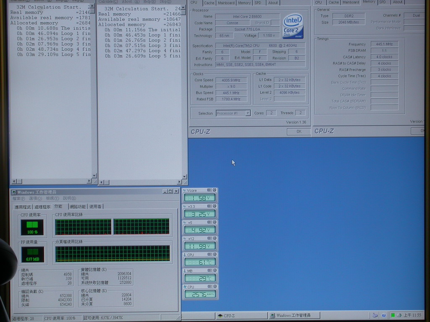Screen dimensions: 430x322
Task: Open Memory tab in left CPU-Z window
Action: 244,3
